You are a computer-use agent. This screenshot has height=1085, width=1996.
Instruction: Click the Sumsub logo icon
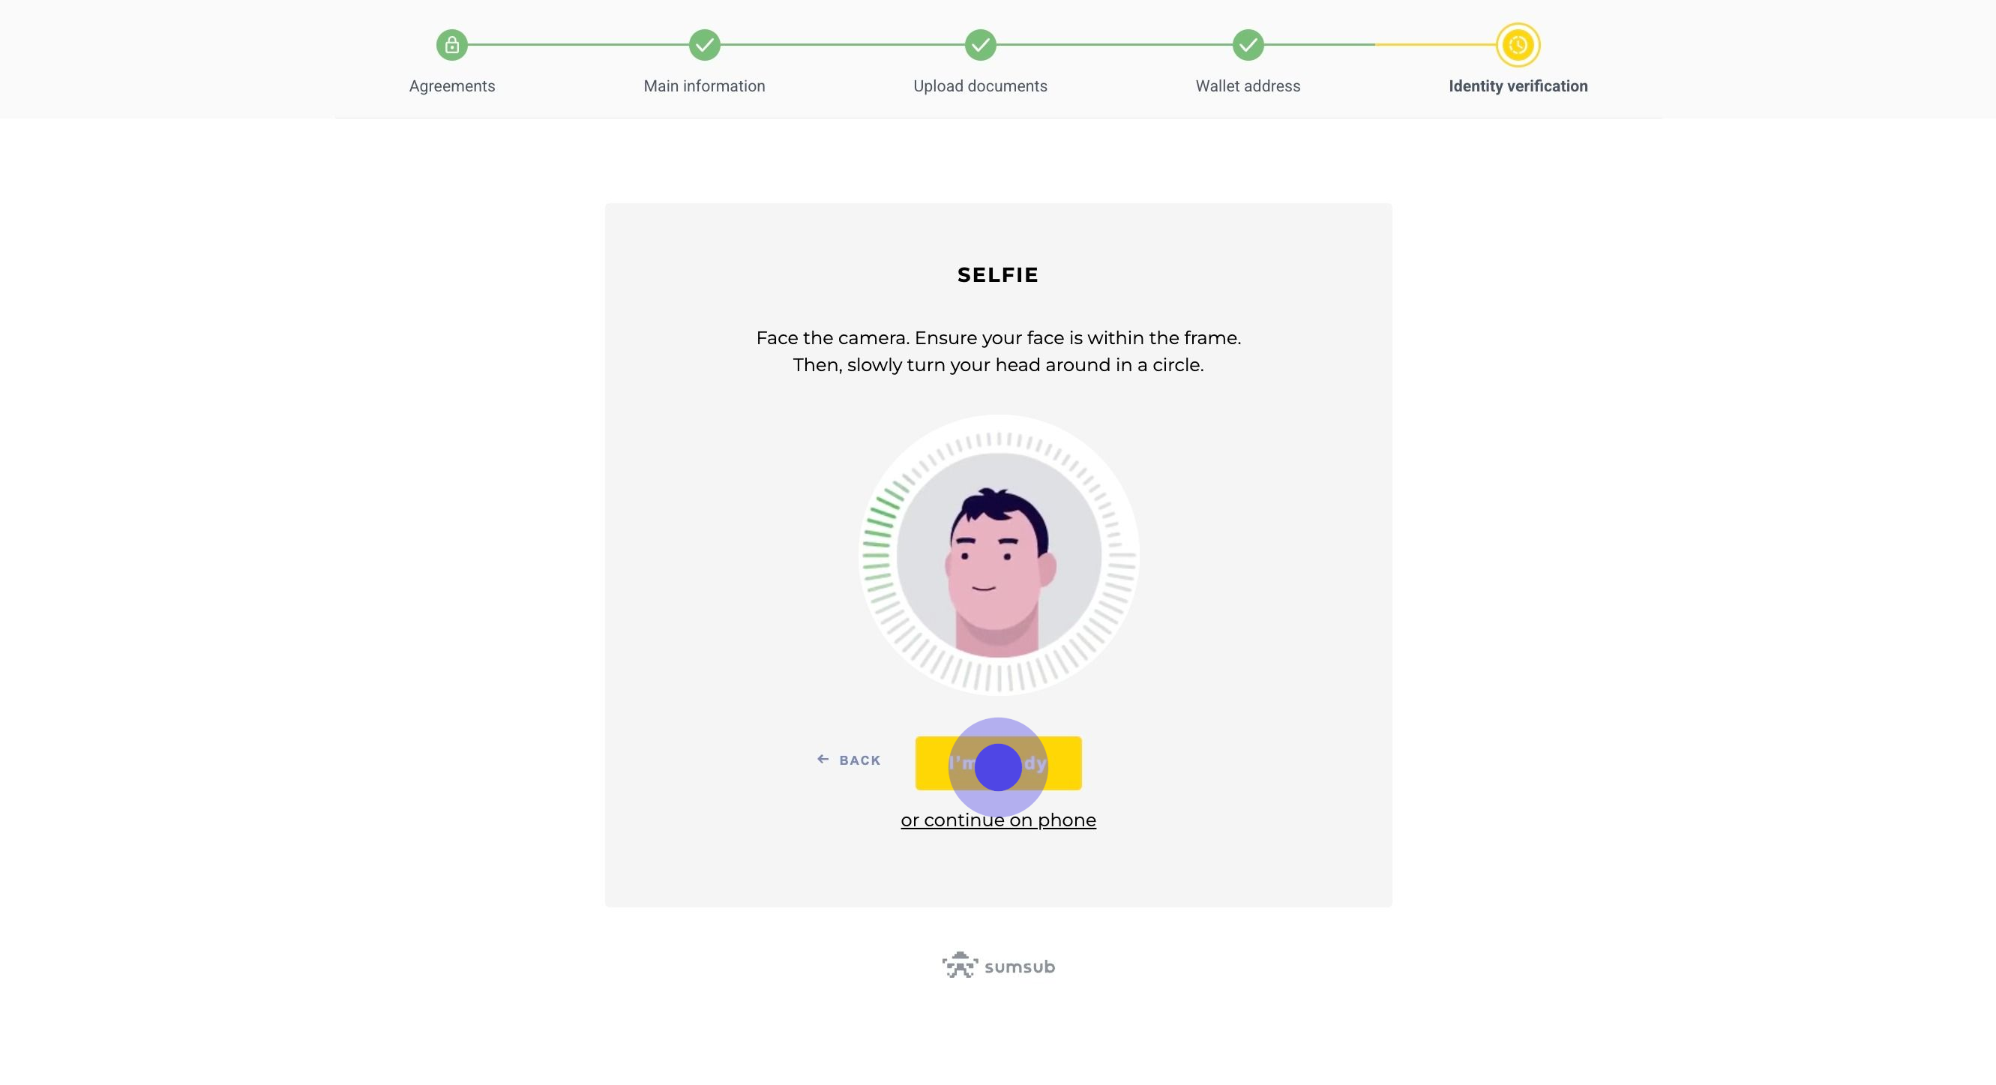point(960,966)
